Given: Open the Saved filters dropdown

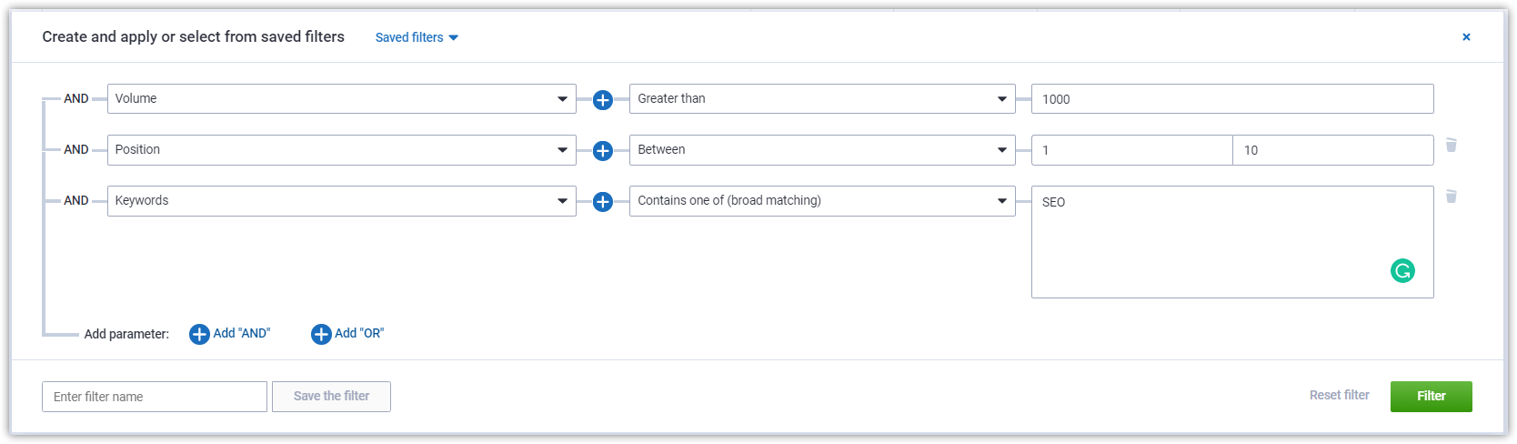Looking at the screenshot, I should point(417,37).
